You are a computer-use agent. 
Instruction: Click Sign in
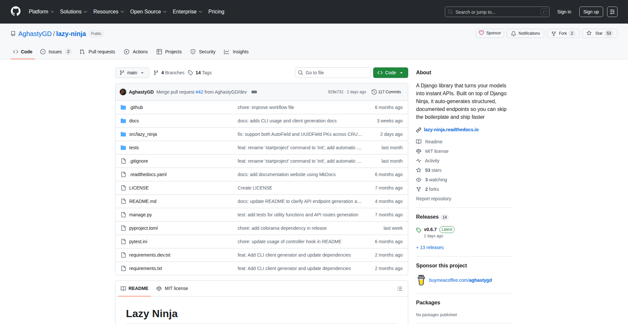coord(564,12)
